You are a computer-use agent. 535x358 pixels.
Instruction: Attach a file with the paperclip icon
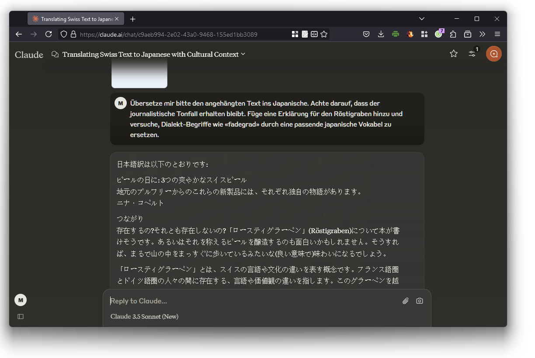[x=406, y=301]
